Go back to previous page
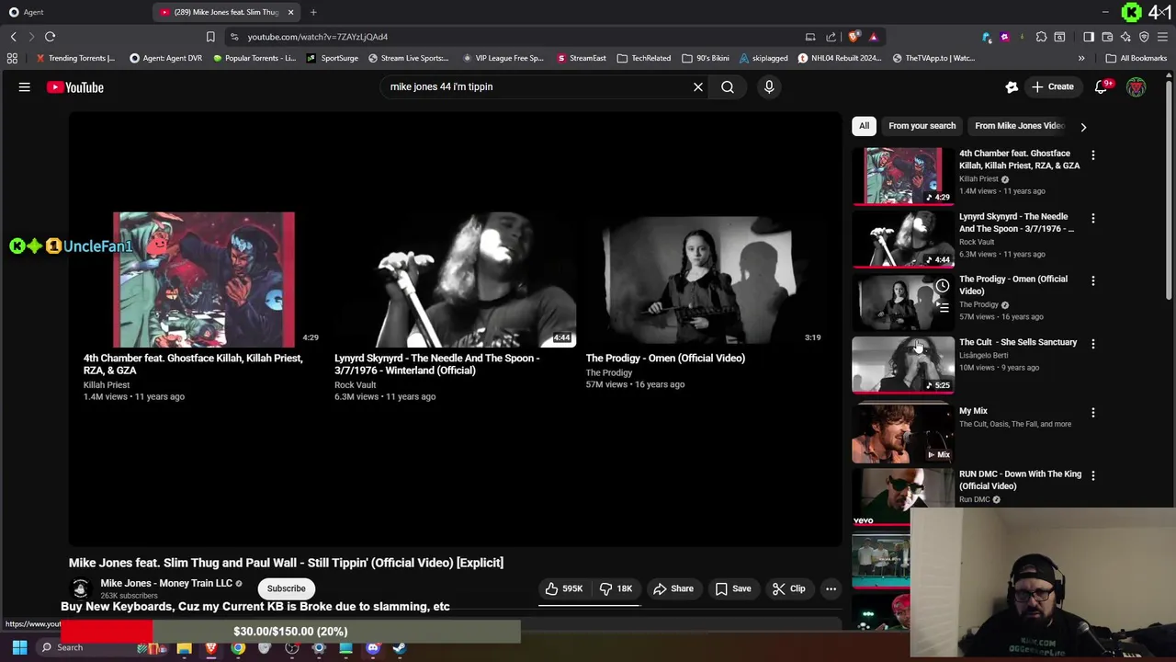 coord(14,37)
